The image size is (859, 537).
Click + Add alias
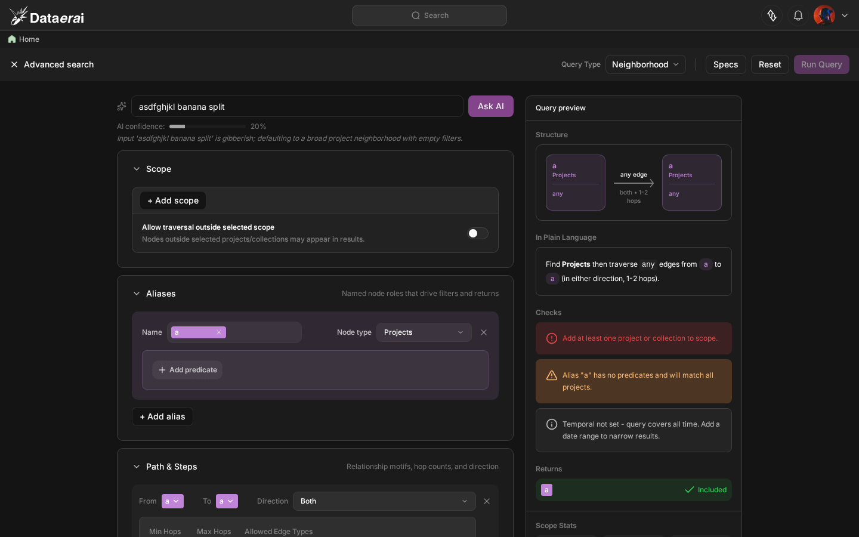click(x=162, y=416)
